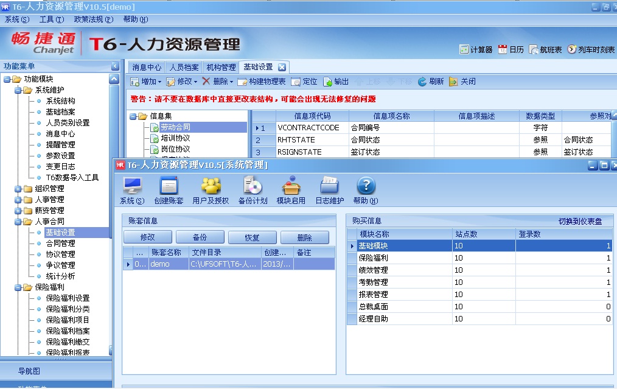
Task: Collapse the 系统维护 tree node
Action: click(x=18, y=90)
